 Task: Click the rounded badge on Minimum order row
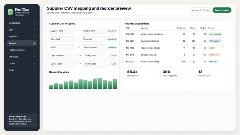[x=112, y=47]
